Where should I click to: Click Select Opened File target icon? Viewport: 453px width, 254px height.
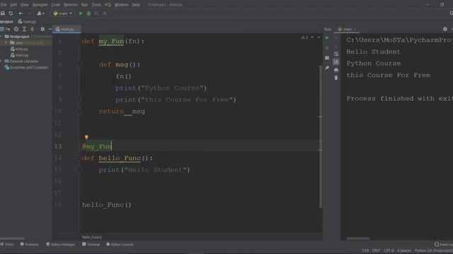(16, 29)
